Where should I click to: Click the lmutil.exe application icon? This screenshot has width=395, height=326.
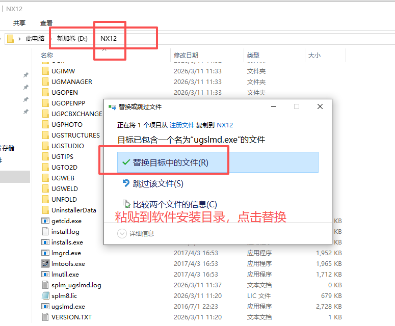pos(45,275)
